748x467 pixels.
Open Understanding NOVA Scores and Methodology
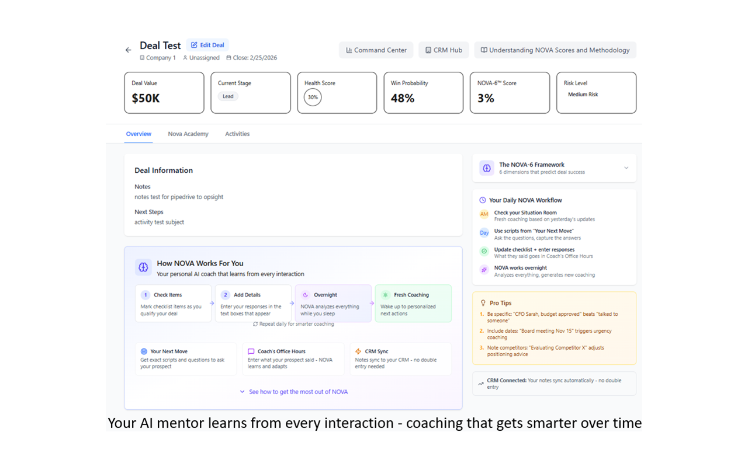tap(555, 50)
